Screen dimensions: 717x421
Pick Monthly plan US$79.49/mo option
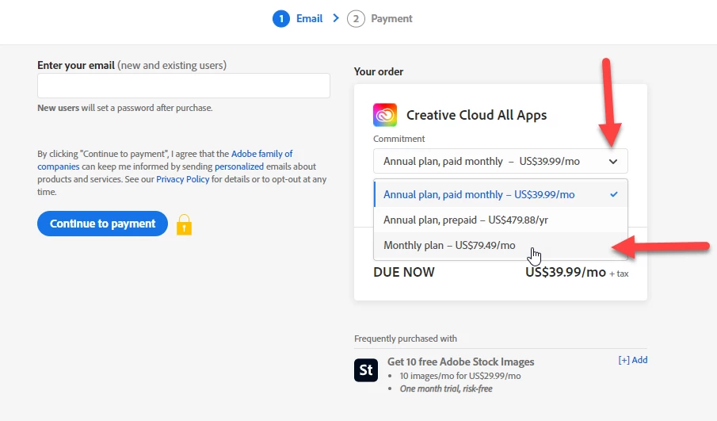500,245
